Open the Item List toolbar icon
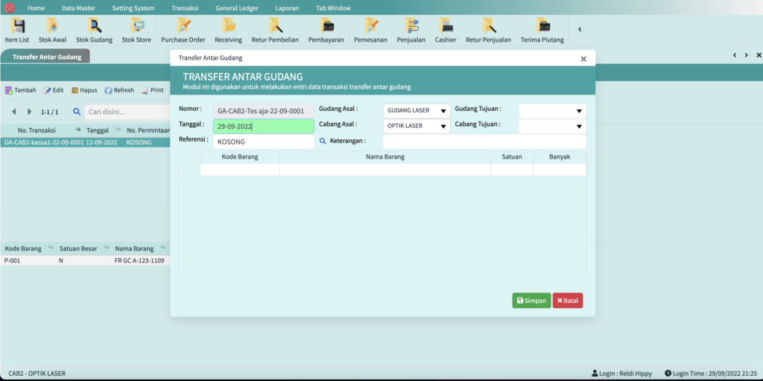763x381 pixels. pos(16,30)
